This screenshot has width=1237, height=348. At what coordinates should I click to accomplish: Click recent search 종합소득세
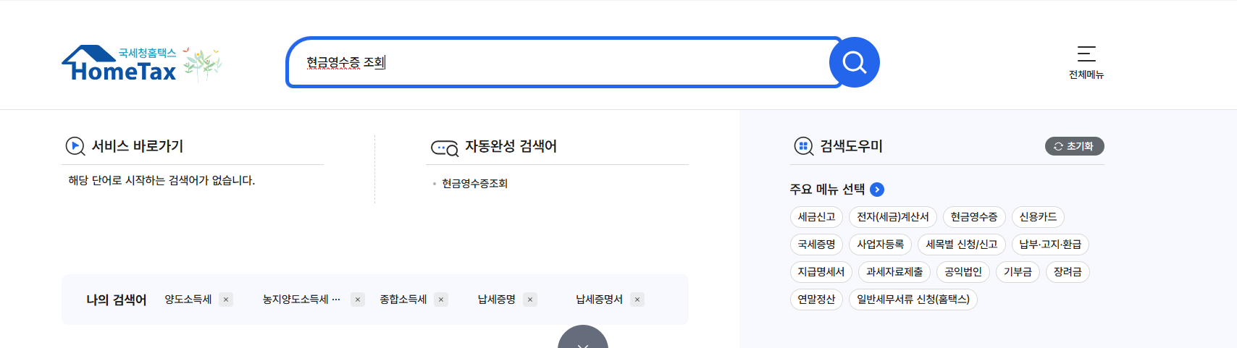point(403,300)
